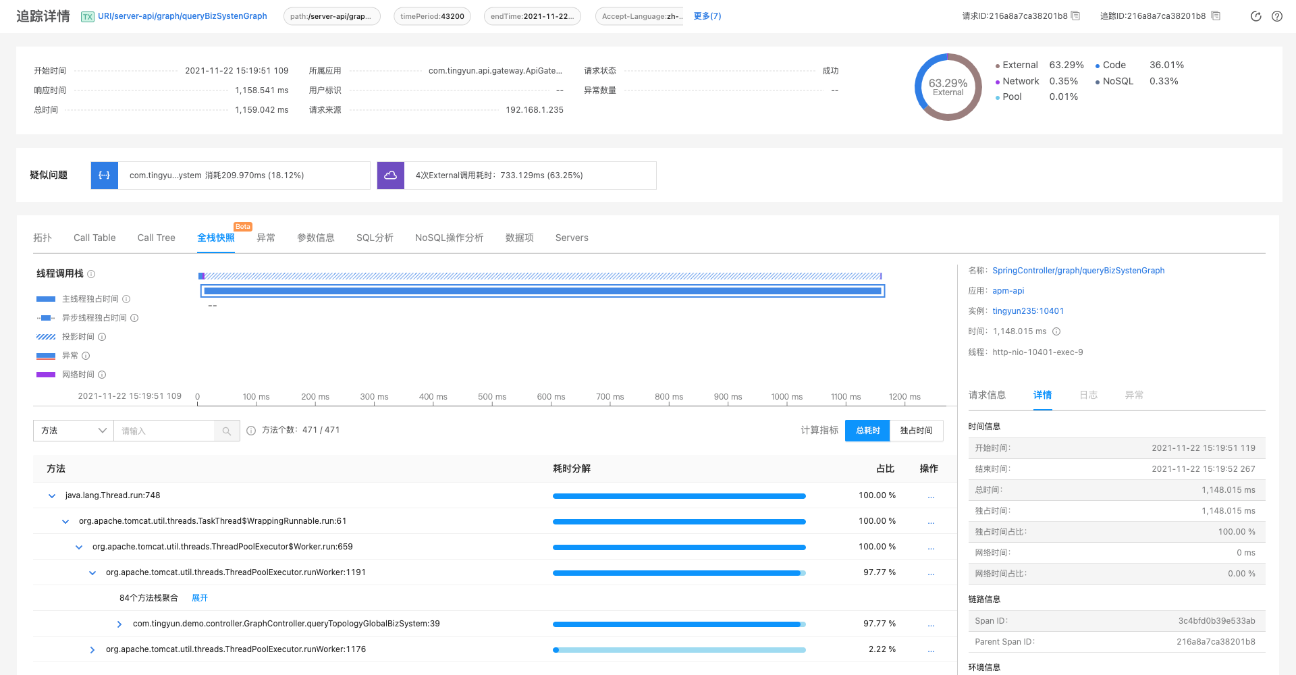Click the TX transaction type icon

click(88, 17)
